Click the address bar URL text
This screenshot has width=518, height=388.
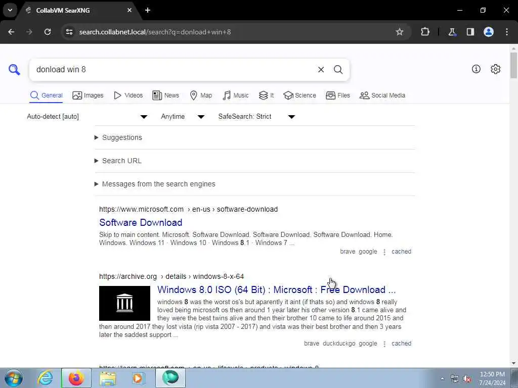tap(155, 32)
